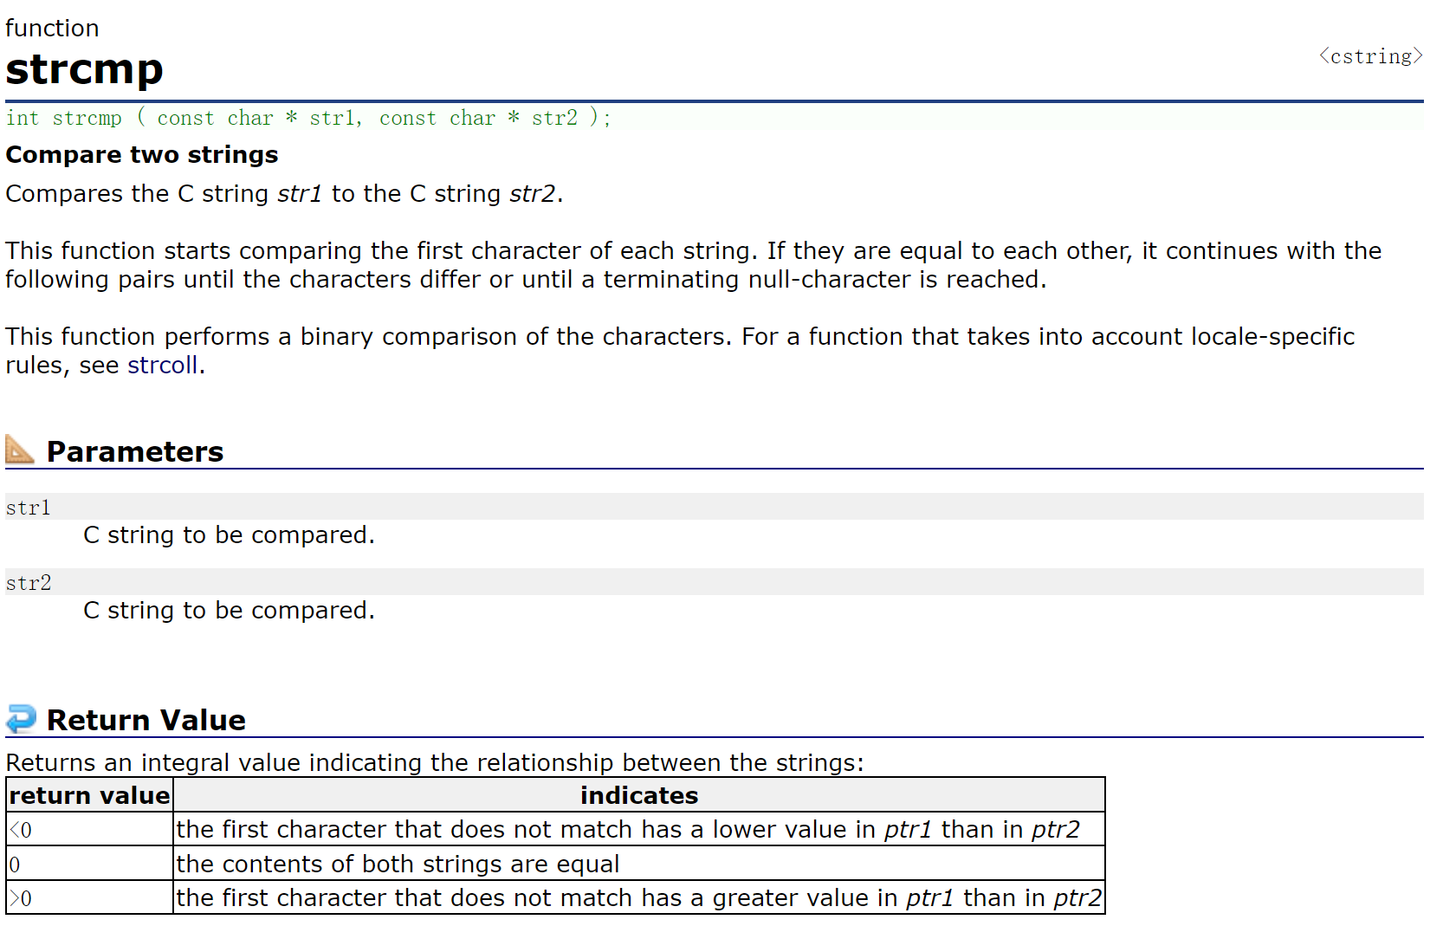Viewport: 1443px width, 939px height.
Task: Click the Parameters section heading
Action: [x=135, y=451]
